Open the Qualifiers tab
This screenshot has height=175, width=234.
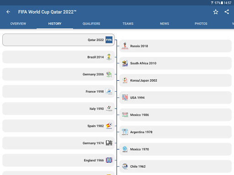91,24
